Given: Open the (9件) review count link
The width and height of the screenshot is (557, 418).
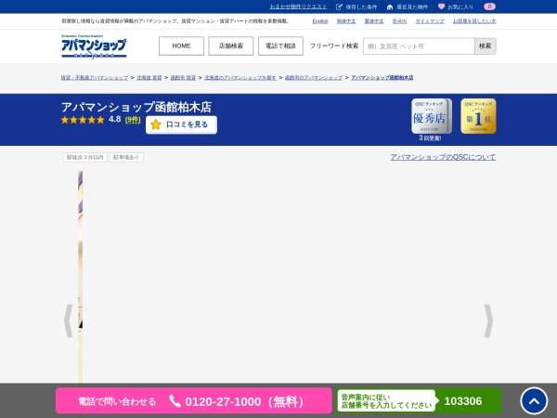Looking at the screenshot, I should point(133,120).
